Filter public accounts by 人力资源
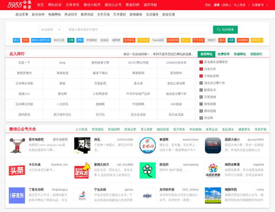 tap(81, 129)
